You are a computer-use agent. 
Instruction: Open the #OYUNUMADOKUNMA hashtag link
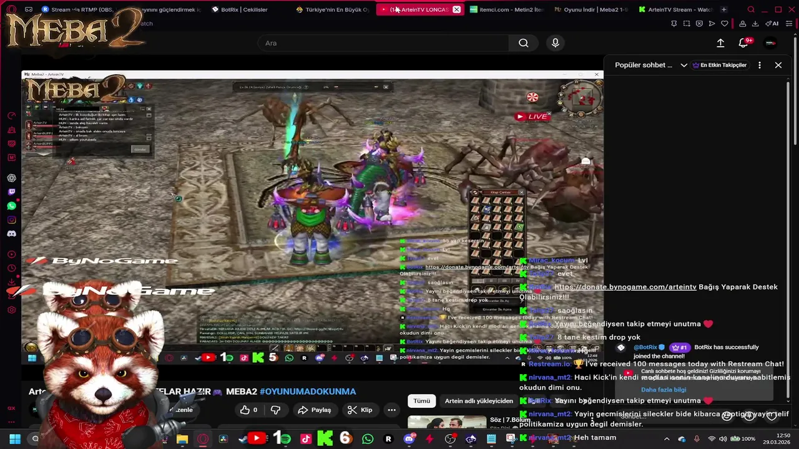click(308, 392)
